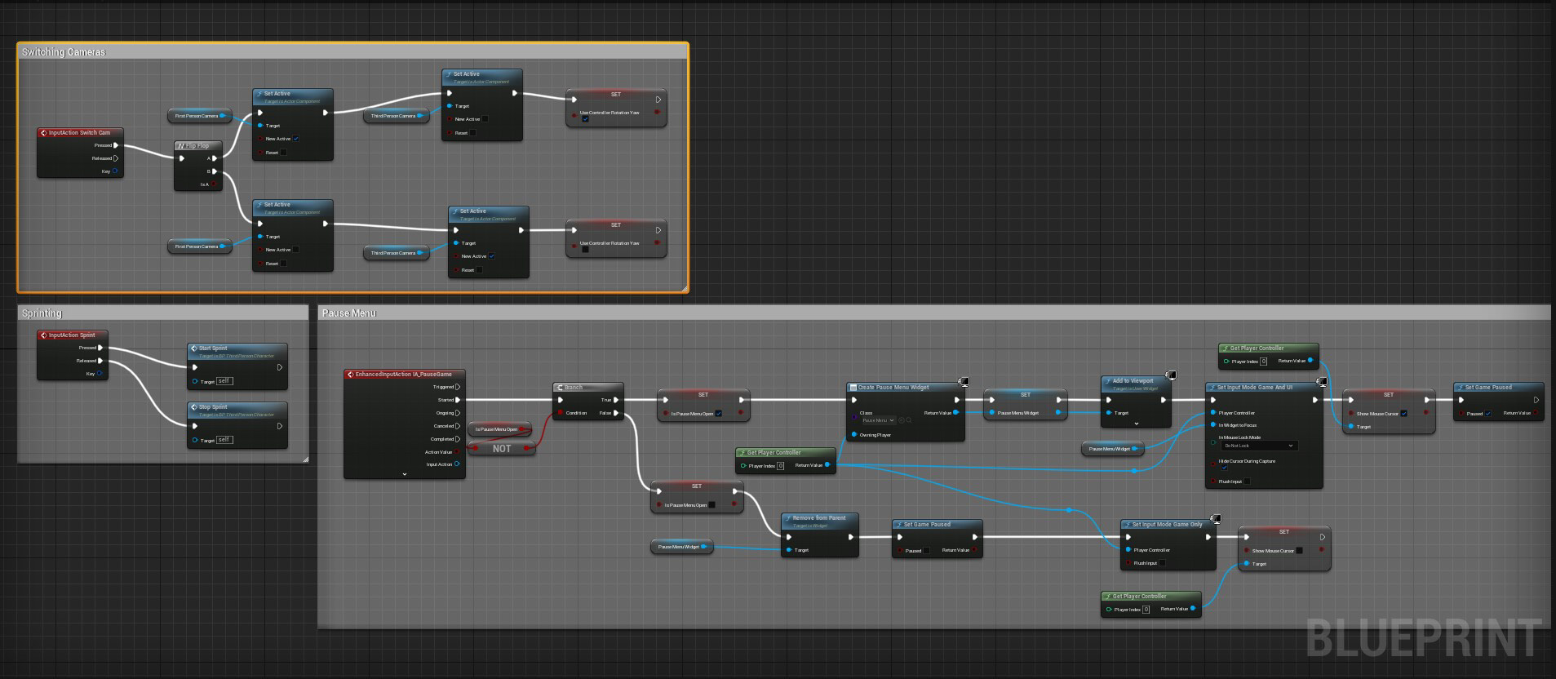
Task: Click the monitor icon on Create Pause Menu Widget
Action: pyautogui.click(x=964, y=381)
